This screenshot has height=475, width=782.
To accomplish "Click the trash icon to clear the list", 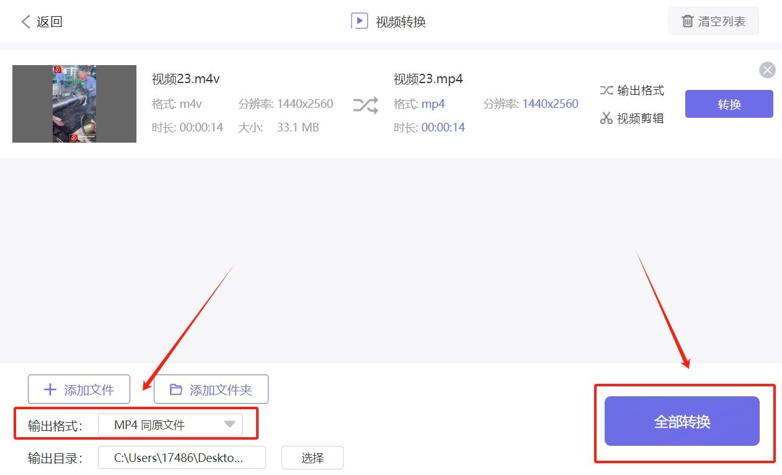I will coord(687,20).
